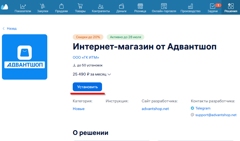Open the ООО «ГК ИТМ» developer link
Screen dimensions: 240x141
(x=86, y=58)
